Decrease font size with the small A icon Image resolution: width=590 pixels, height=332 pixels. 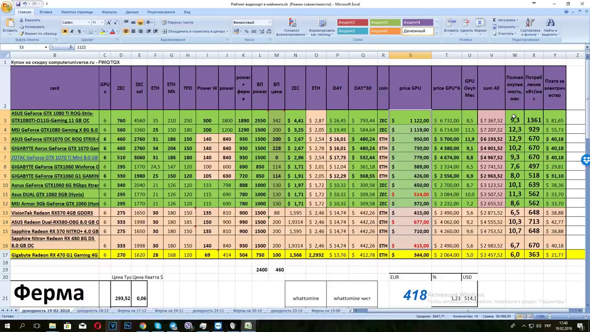coord(115,23)
